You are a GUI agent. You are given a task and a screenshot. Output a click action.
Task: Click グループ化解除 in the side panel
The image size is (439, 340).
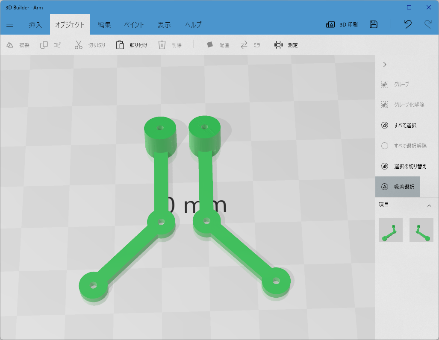(403, 105)
